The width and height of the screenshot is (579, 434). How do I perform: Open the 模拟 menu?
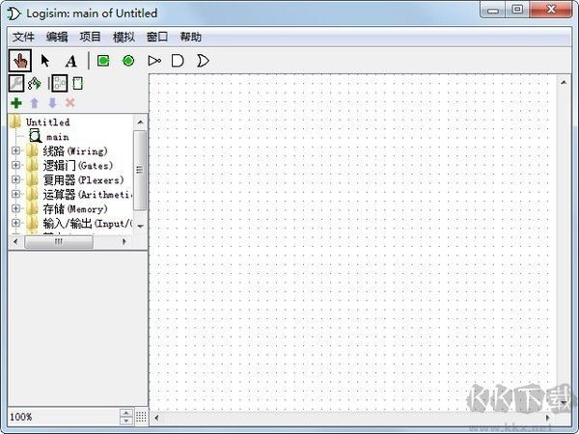click(x=124, y=37)
